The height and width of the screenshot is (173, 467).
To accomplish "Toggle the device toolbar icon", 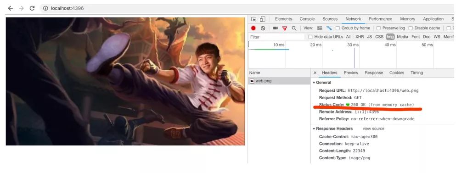I will coord(262,19).
